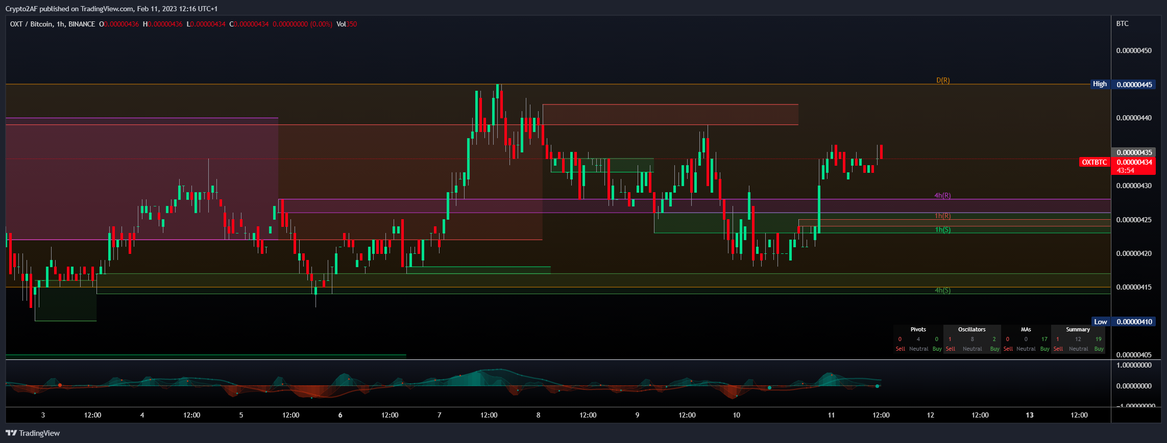Click the oscillator 0.00000000 scale value
The image size is (1167, 443).
tap(1134, 386)
